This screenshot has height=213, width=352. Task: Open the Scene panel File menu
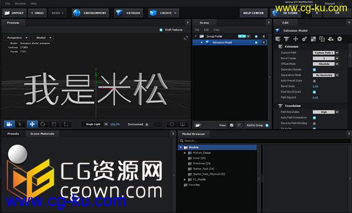click(197, 30)
